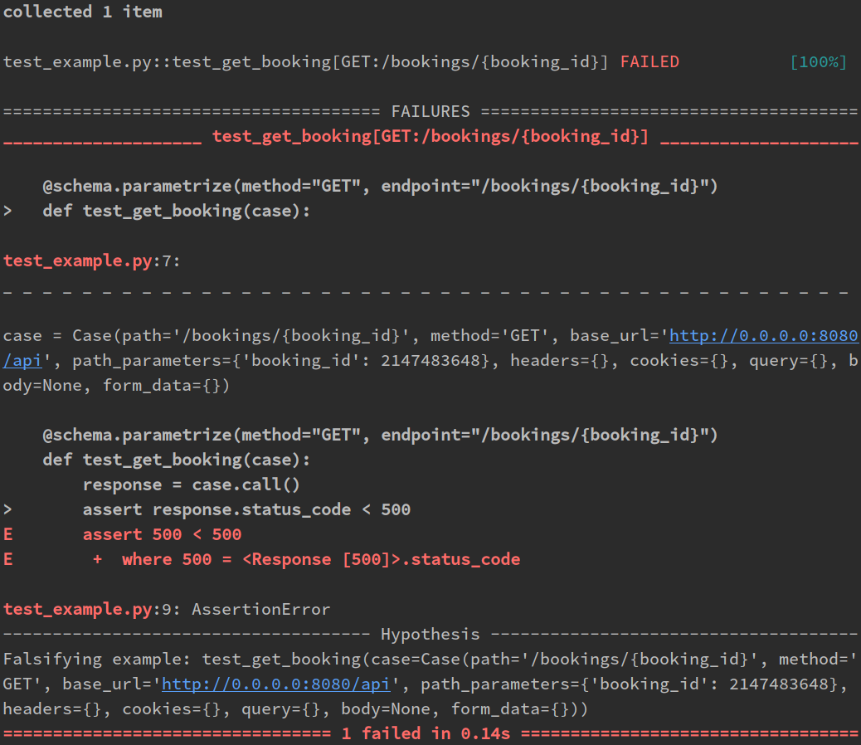Click 'test_example.py::test_get_booking' in the result line

[x=168, y=62]
